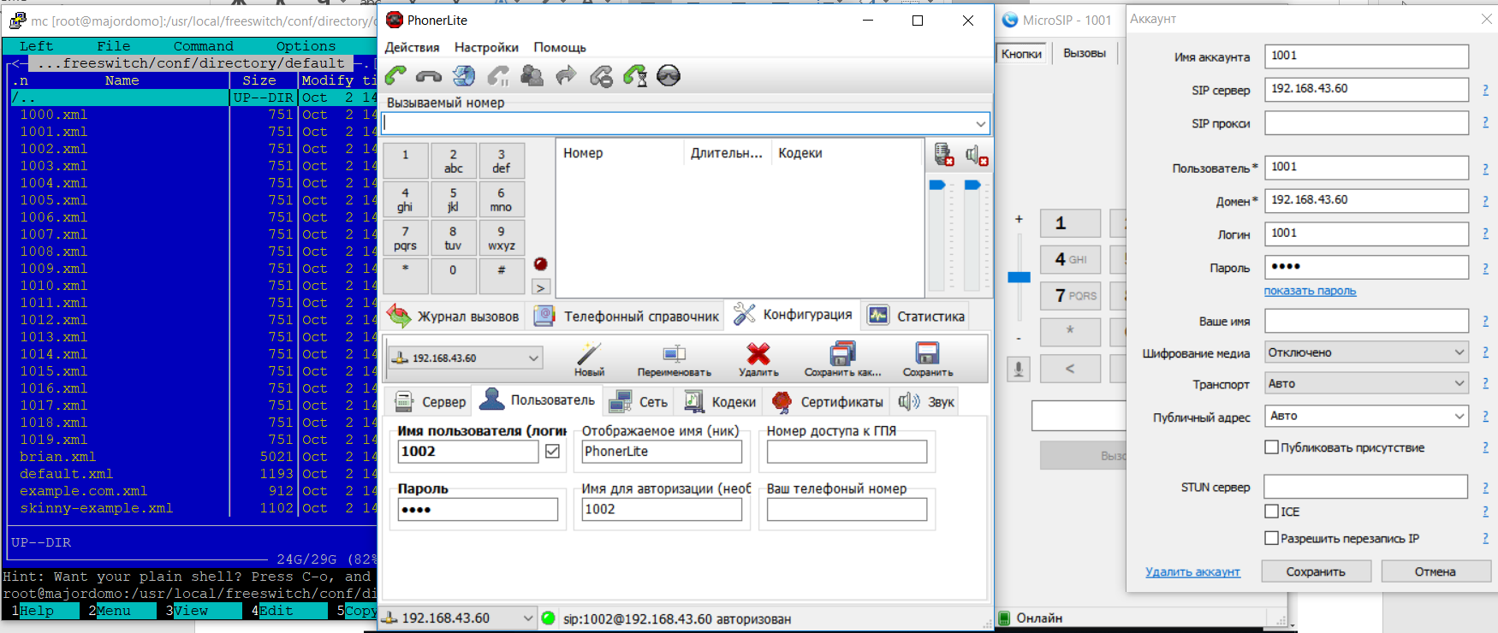Click the gray forward arrow transfer icon
1498x633 pixels.
[x=566, y=76]
